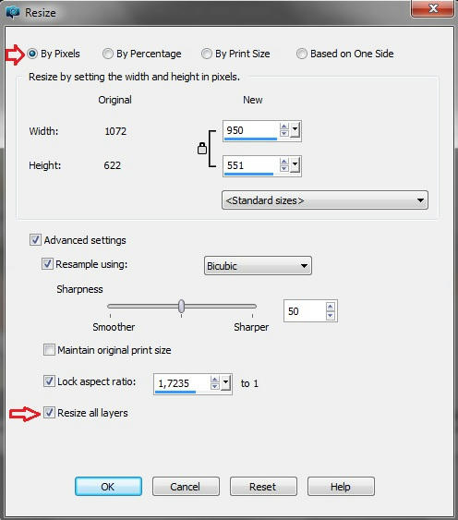Expand the Bicubic resample method dropdown
Viewport: 458px width, 520px height.
(x=258, y=266)
